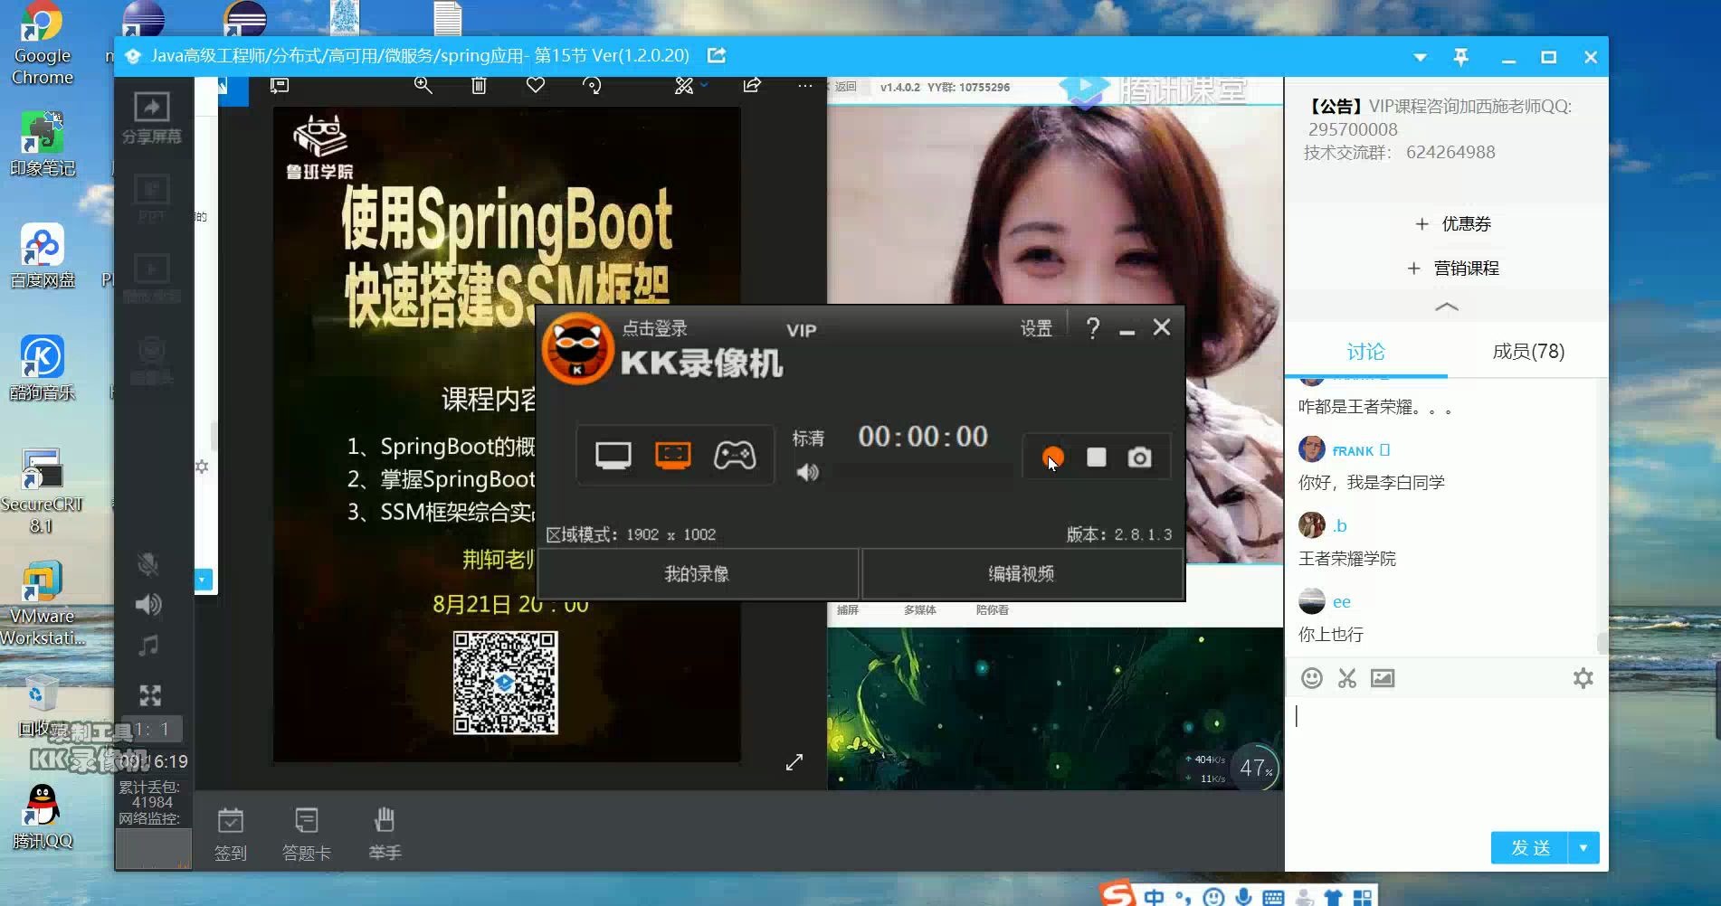This screenshot has height=906, width=1721.
Task: Select full-screen mode monitor icon in KK录像机
Action: (x=613, y=456)
